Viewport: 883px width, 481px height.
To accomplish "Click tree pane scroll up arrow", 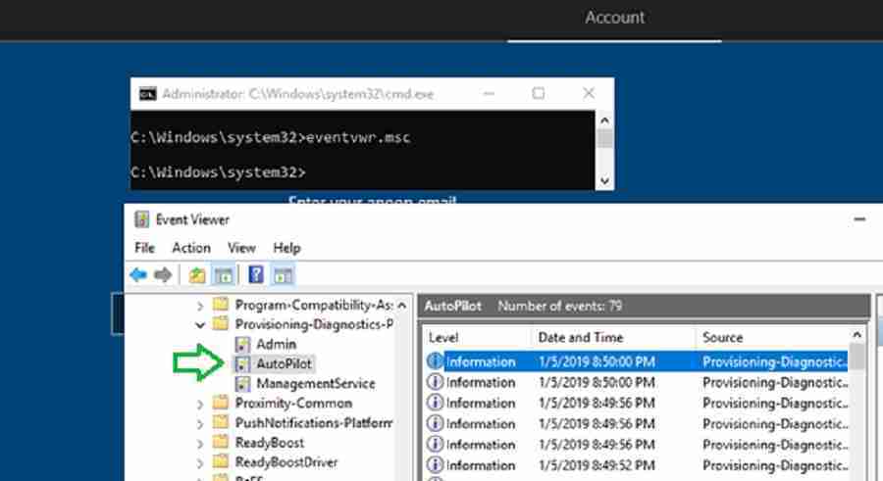I will pyautogui.click(x=402, y=306).
